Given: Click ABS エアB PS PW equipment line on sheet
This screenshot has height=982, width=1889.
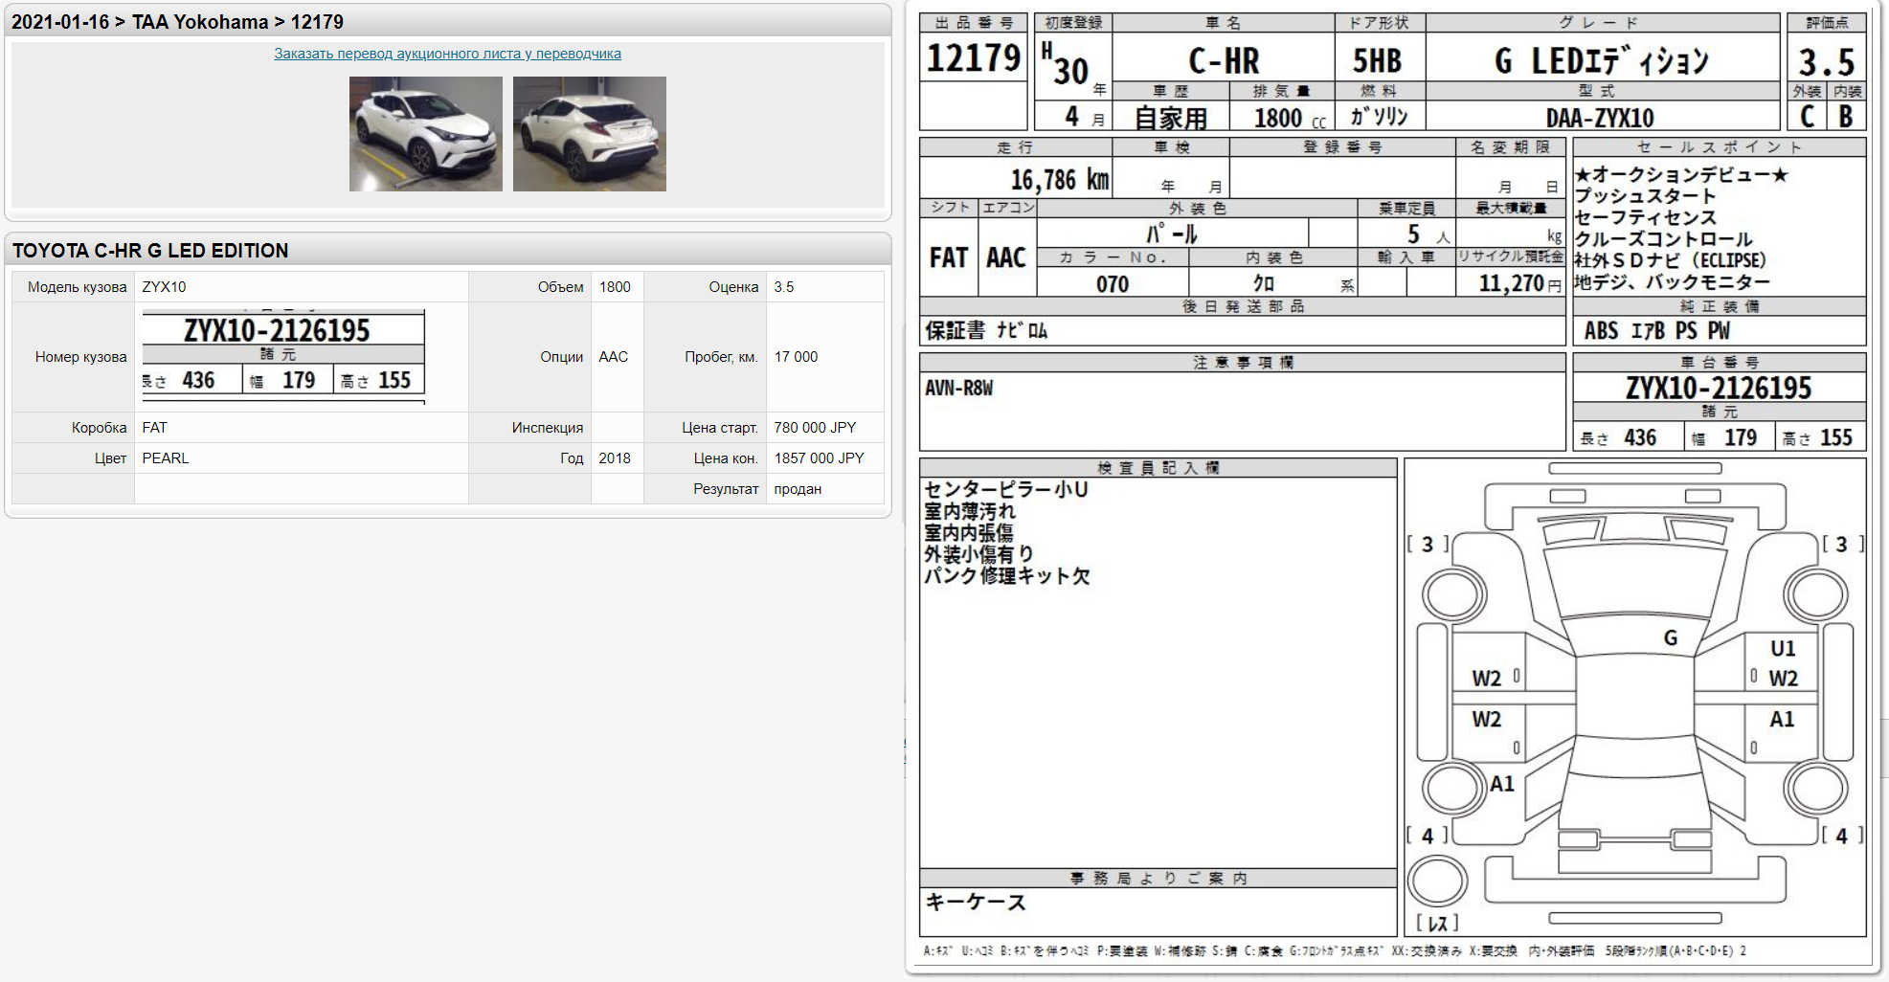Looking at the screenshot, I should pyautogui.click(x=1657, y=331).
